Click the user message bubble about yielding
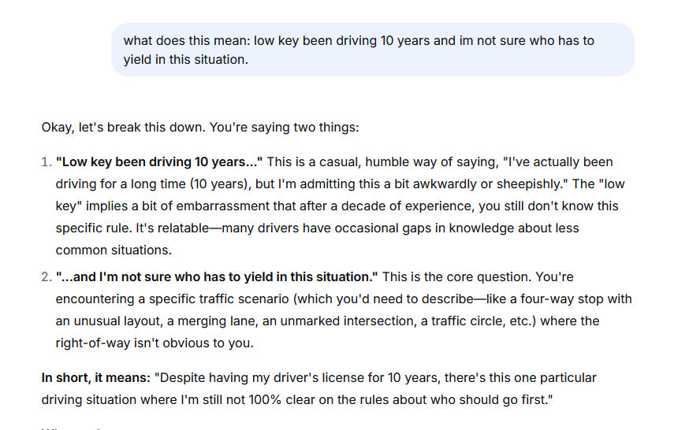This screenshot has width=689, height=430. [372, 50]
